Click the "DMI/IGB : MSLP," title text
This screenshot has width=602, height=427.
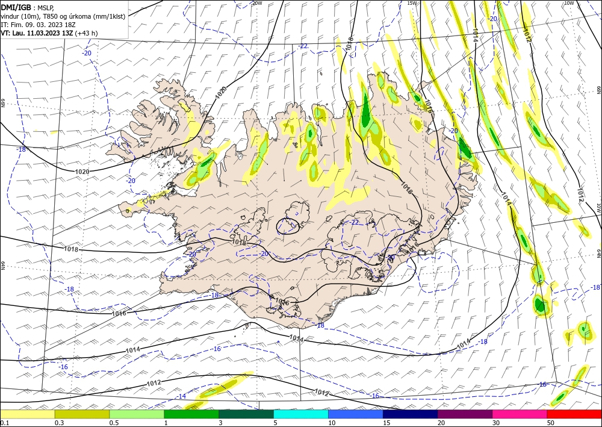pyautogui.click(x=28, y=7)
